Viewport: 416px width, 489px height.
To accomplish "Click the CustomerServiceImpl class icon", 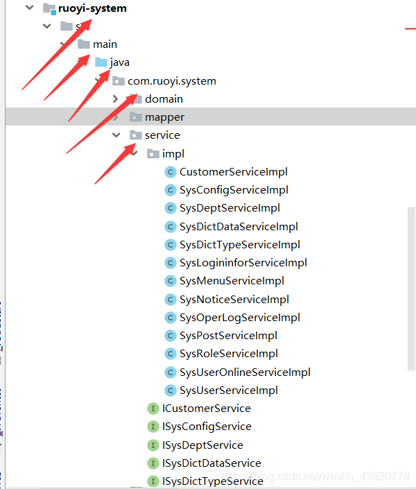I will point(171,172).
